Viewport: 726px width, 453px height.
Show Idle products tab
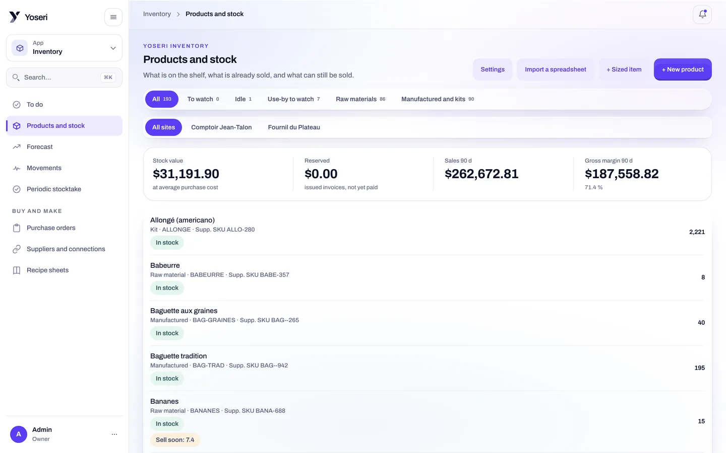[x=243, y=99]
